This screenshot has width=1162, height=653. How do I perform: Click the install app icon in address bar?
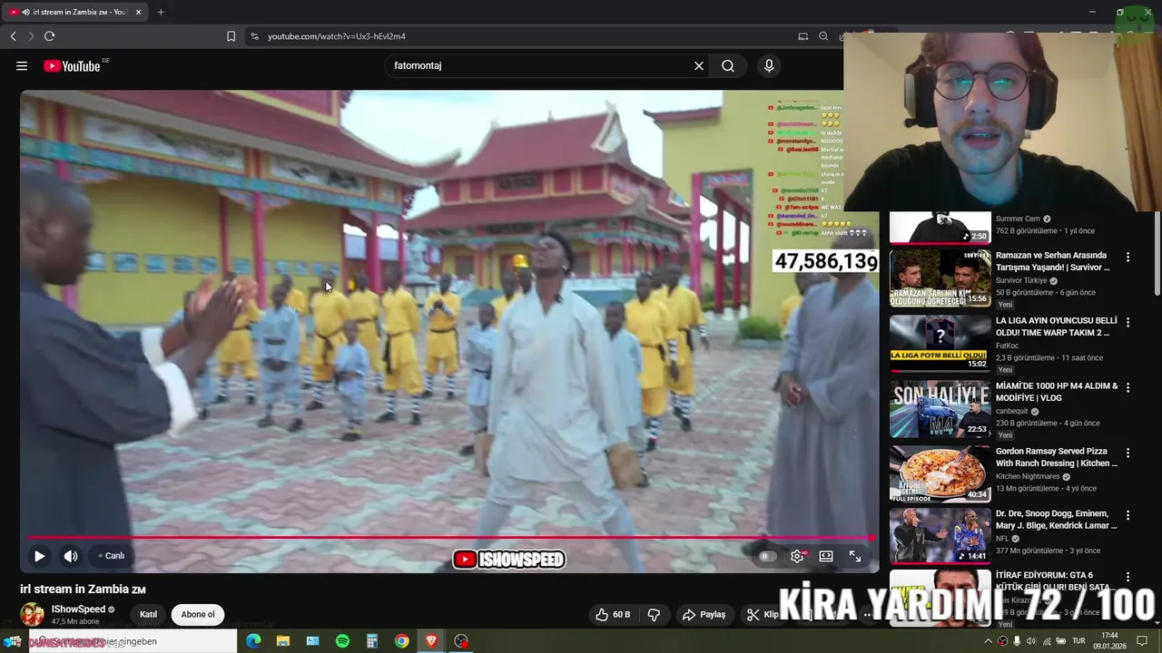(803, 36)
